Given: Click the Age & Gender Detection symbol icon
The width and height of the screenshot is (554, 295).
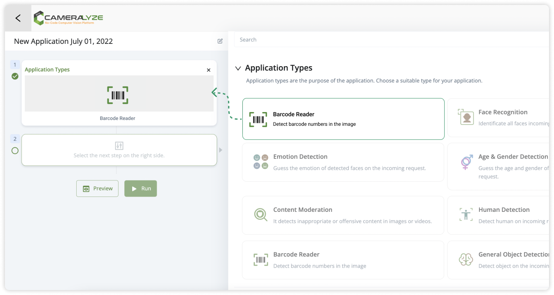Looking at the screenshot, I should [x=466, y=162].
